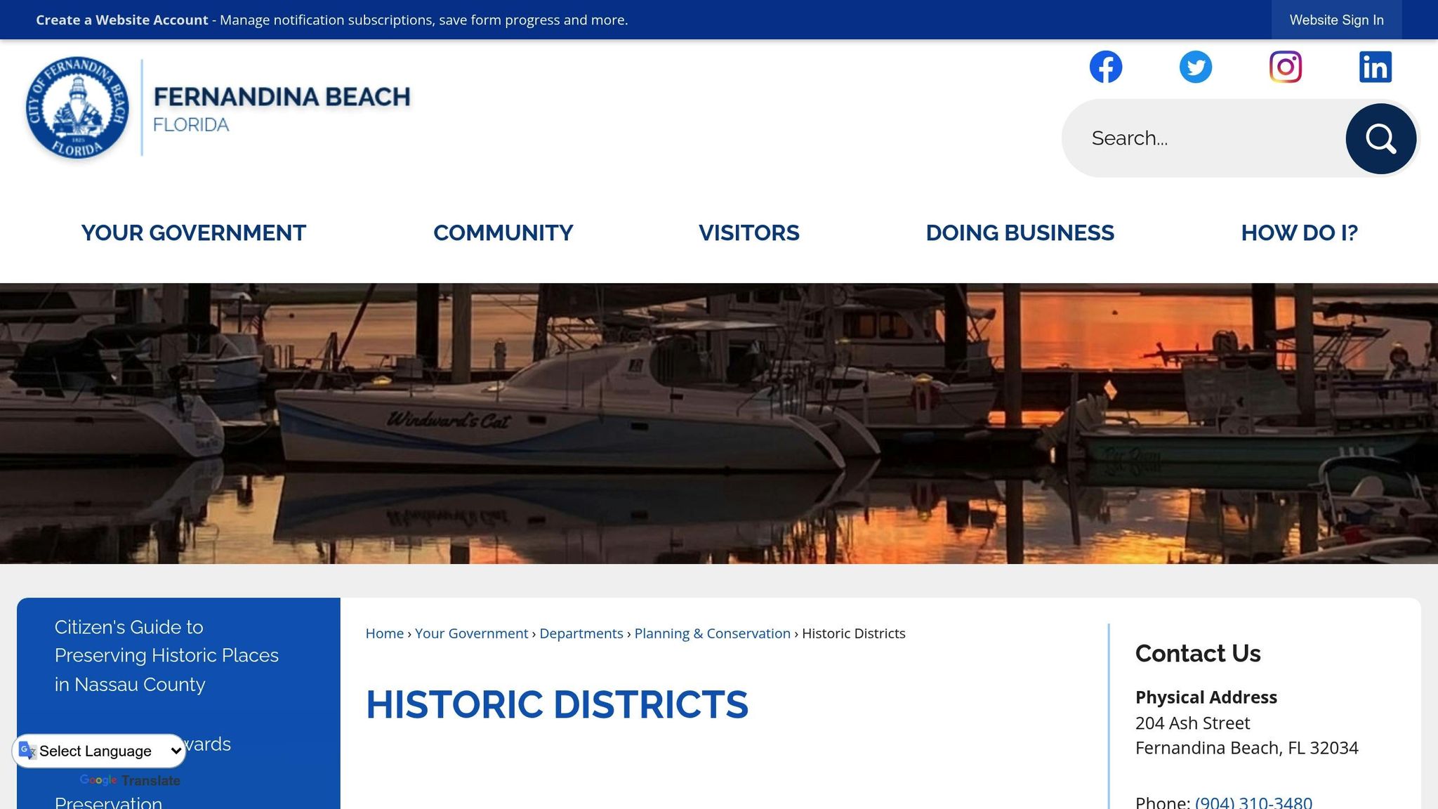Viewport: 1438px width, 809px height.
Task: Open the How Do I? menu
Action: [x=1299, y=233]
